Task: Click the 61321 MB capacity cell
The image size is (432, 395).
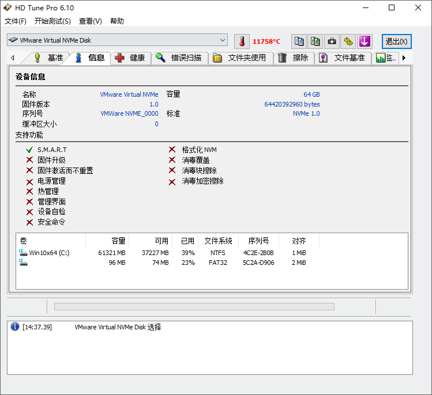Action: click(112, 253)
